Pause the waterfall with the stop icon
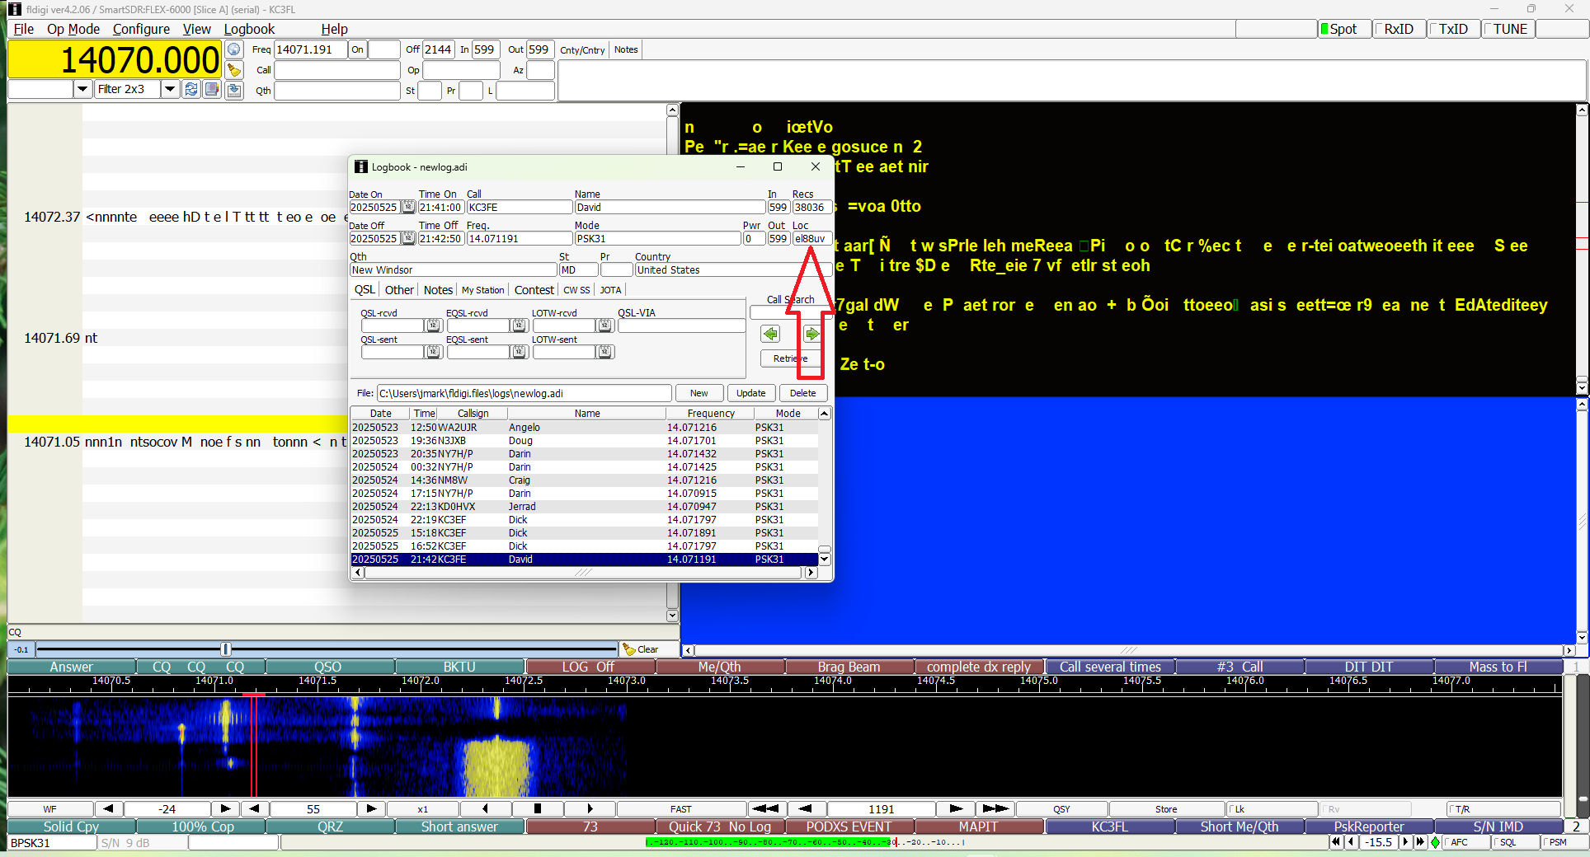 click(538, 809)
